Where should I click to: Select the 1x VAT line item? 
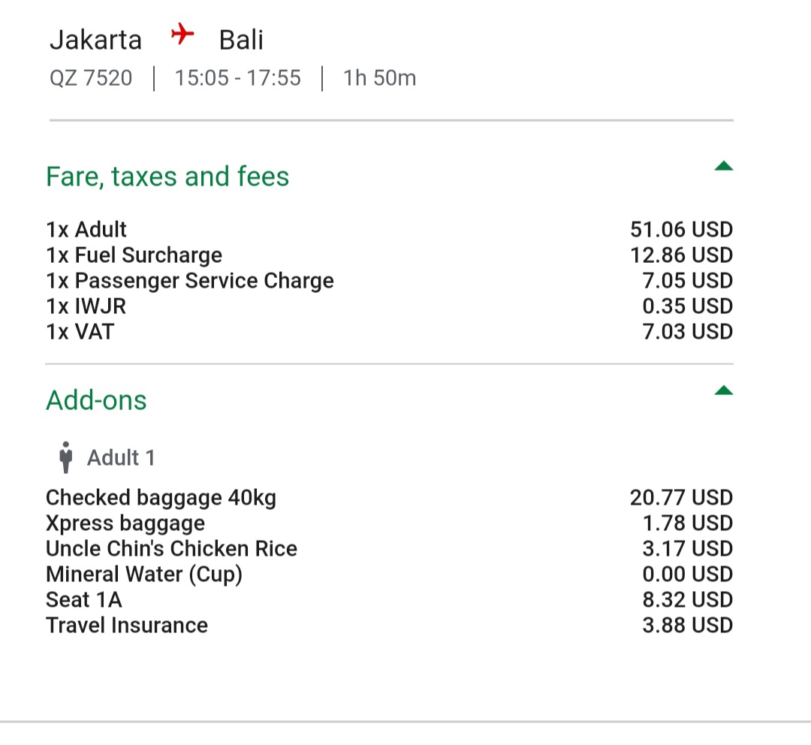(390, 332)
